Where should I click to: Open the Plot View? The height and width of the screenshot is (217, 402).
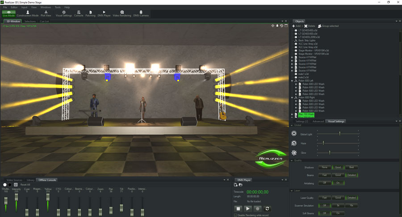coord(46,13)
